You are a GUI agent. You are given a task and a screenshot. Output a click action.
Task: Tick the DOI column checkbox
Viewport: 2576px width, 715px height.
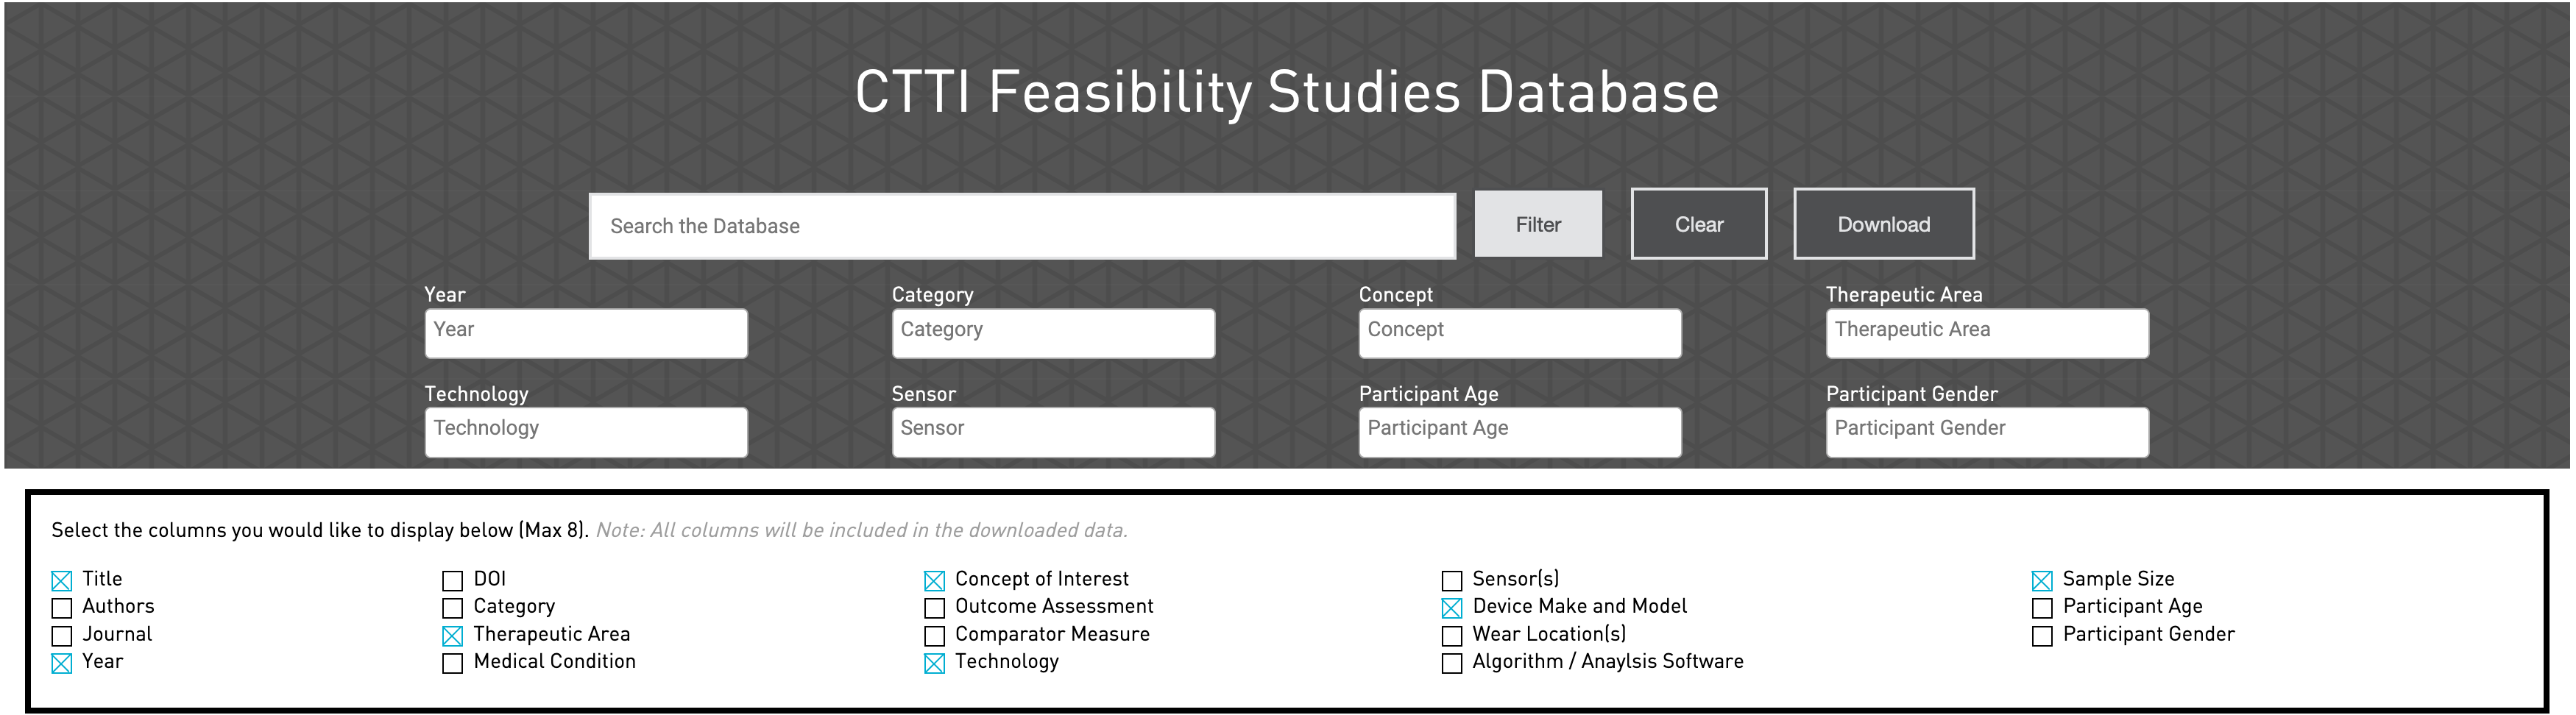coord(453,581)
